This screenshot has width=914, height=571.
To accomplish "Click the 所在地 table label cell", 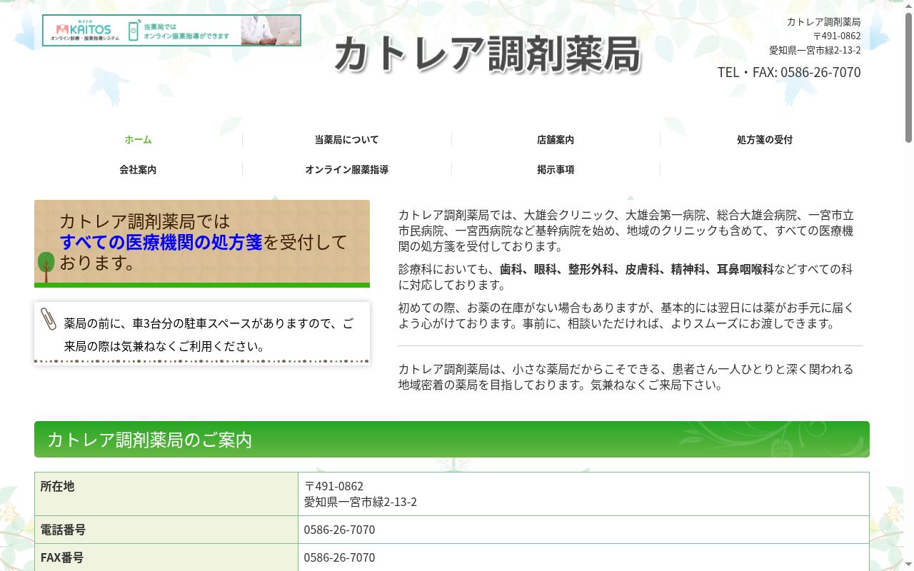I will pos(166,494).
